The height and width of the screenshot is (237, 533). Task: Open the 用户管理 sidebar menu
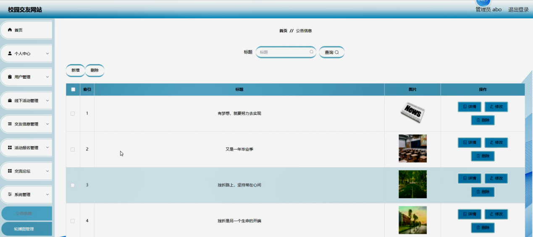(x=26, y=77)
